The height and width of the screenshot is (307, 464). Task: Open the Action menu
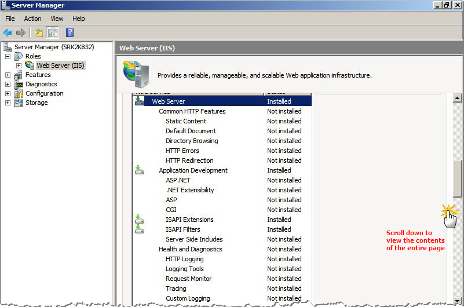[x=32, y=19]
